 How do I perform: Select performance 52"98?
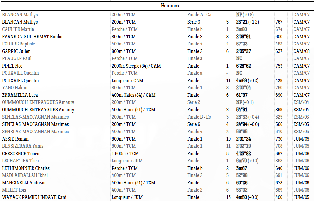point(242,175)
